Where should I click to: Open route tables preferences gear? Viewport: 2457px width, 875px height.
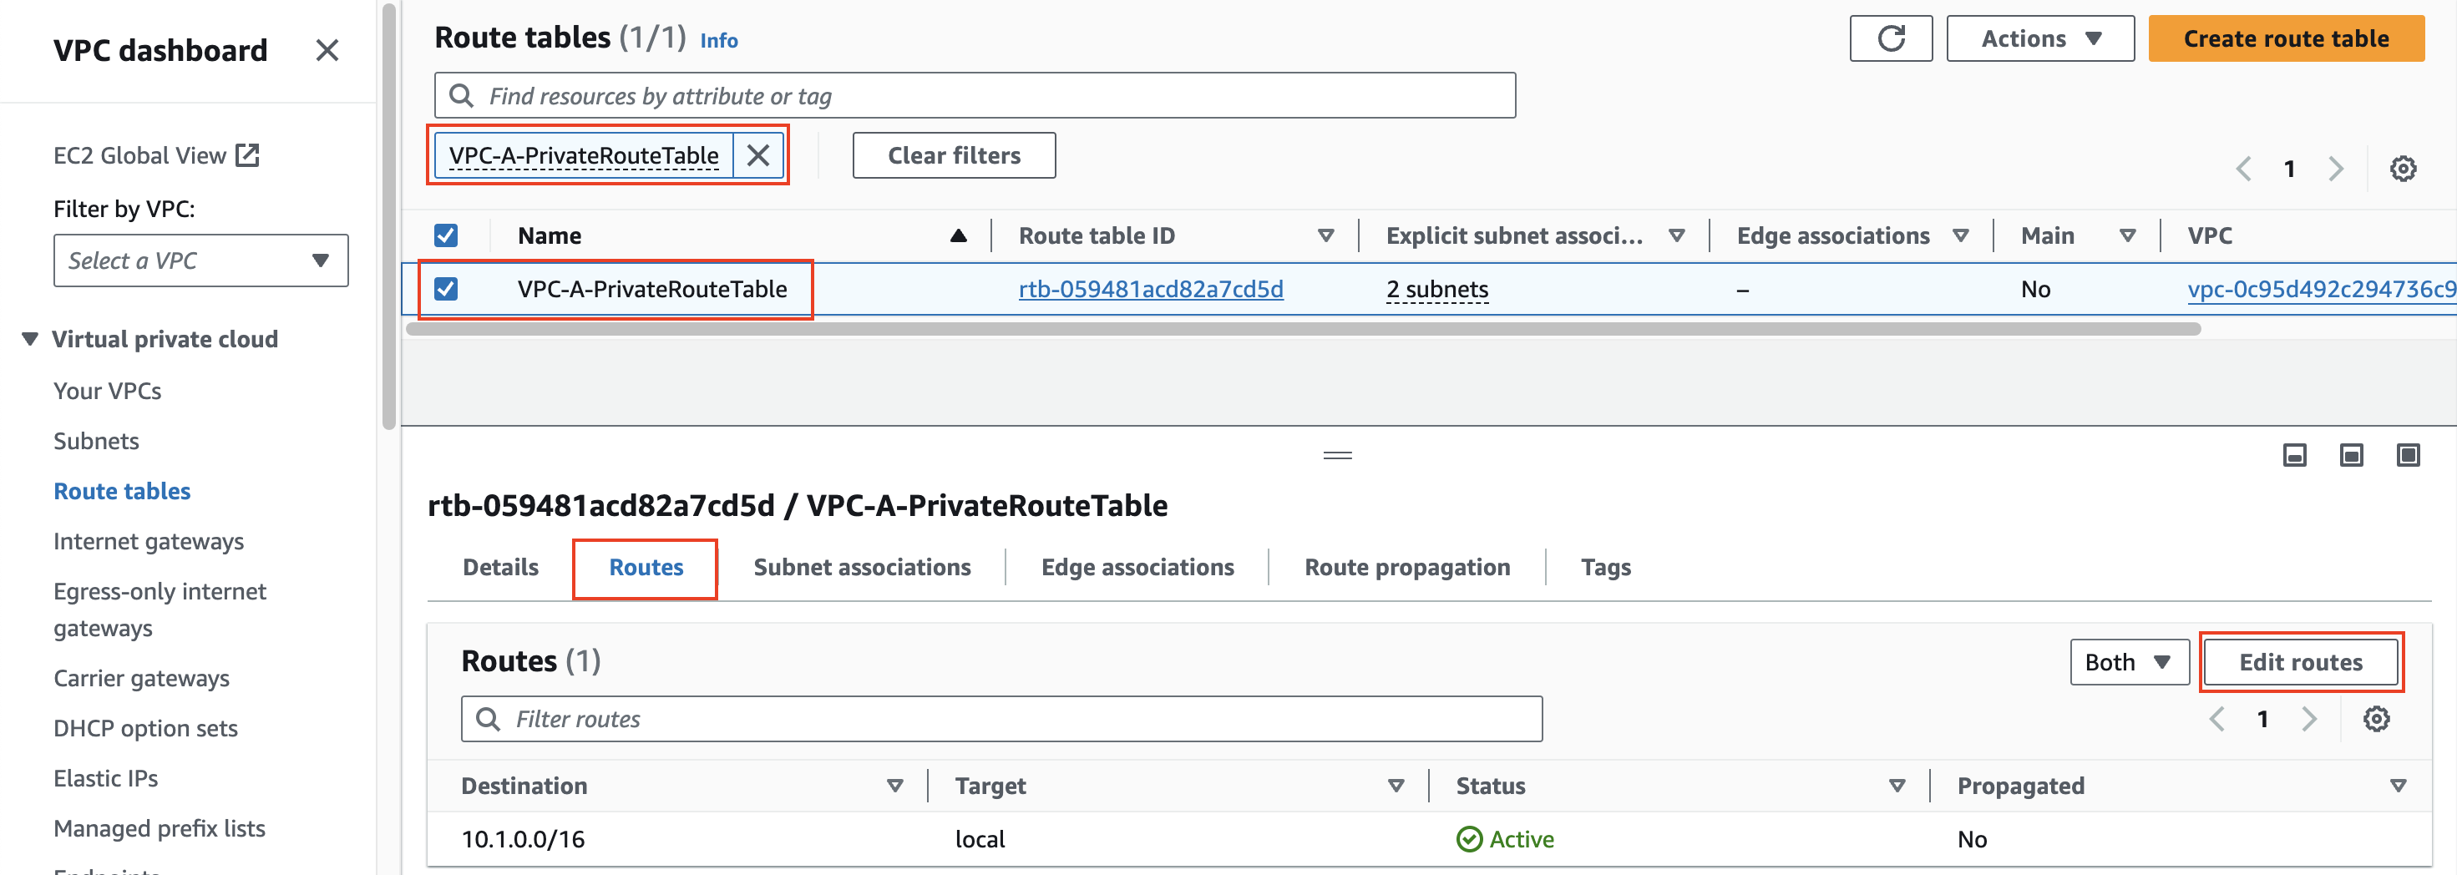2403,169
